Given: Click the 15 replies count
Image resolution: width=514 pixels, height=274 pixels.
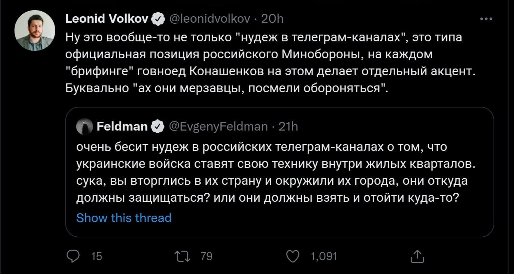Looking at the screenshot, I should pos(97,256).
